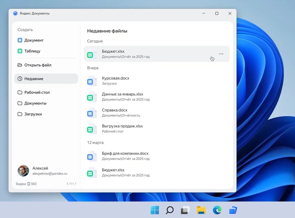The image size is (295, 218).
Task: Click the clock icon beside Недавние
Action: (x=20, y=79)
